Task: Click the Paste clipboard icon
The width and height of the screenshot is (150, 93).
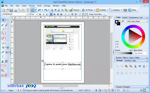Action: 23,10
